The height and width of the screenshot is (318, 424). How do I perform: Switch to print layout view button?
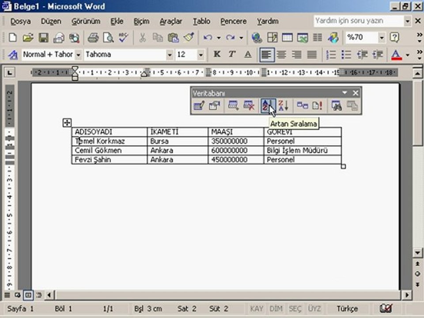coord(28,295)
